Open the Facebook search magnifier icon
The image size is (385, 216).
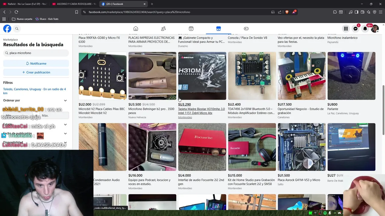pos(17,28)
